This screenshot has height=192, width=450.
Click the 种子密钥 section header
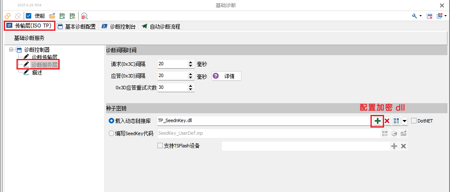click(276, 108)
